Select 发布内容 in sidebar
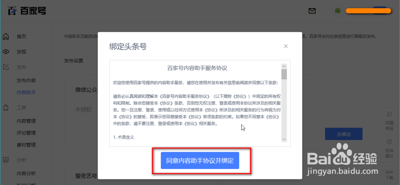 (26, 81)
